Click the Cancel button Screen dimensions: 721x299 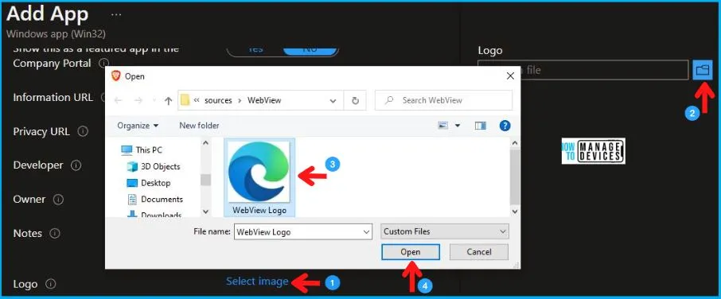pyautogui.click(x=478, y=252)
